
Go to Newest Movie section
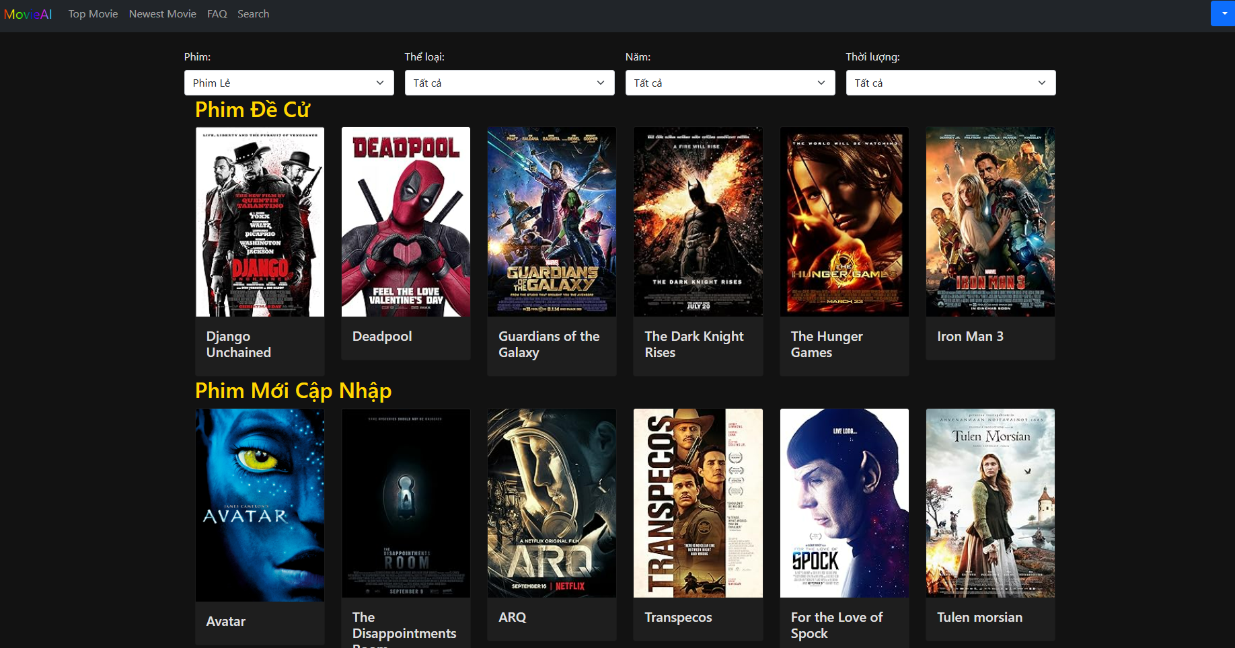pos(163,14)
